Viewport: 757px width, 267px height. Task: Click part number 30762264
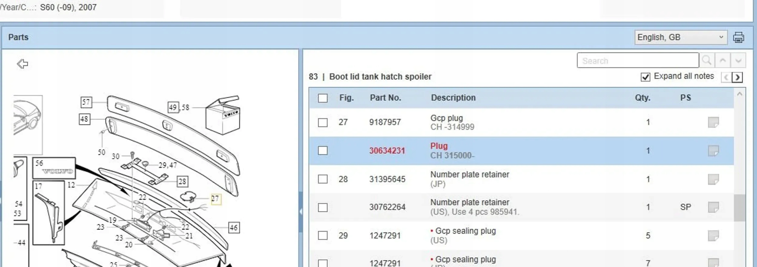(x=387, y=207)
